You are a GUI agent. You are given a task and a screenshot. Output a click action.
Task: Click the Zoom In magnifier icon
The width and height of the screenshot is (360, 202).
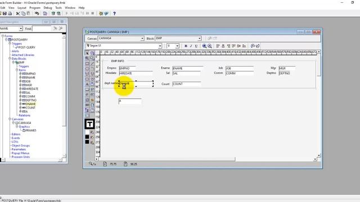pos(204,46)
